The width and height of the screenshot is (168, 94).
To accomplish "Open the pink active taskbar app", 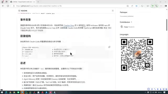I will pyautogui.click(x=50, y=92).
